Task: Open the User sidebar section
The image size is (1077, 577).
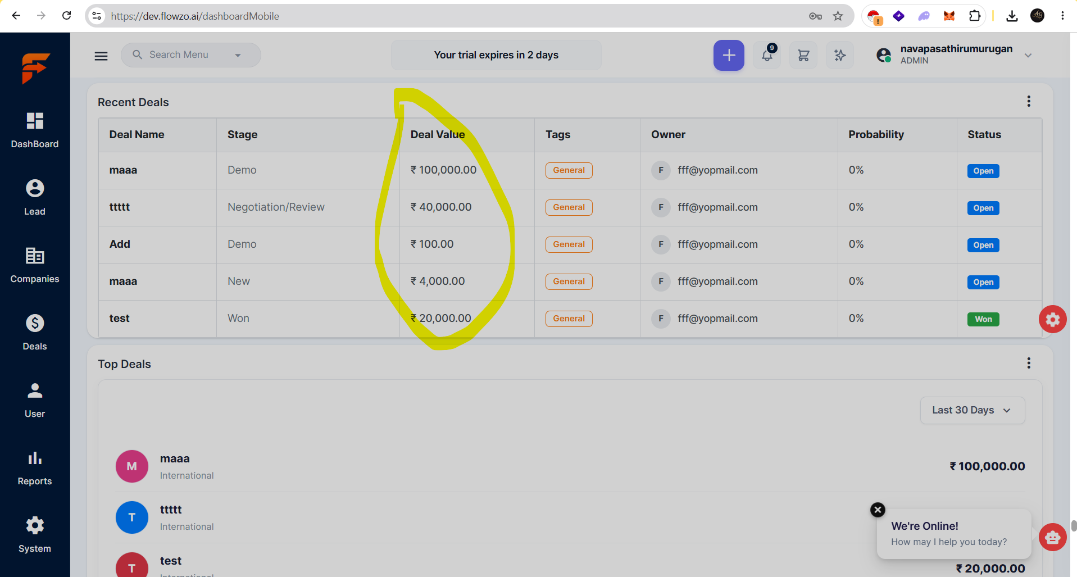Action: point(35,400)
